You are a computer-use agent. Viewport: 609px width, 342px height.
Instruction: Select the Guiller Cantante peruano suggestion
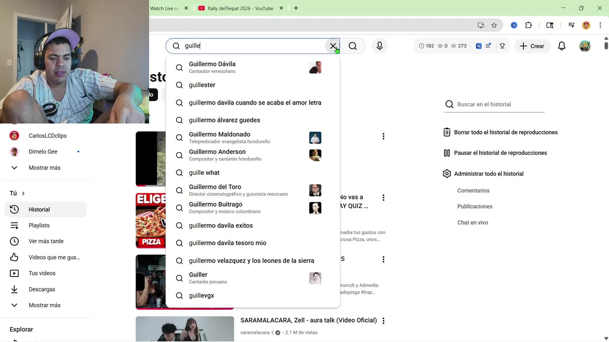[253, 278]
